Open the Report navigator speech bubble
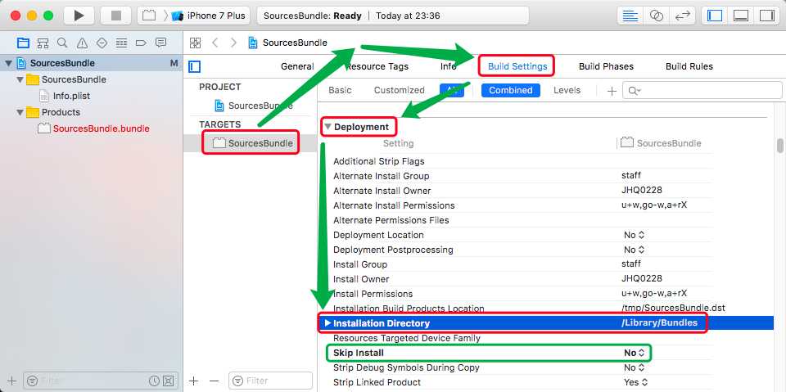This screenshot has width=786, height=392. click(160, 43)
